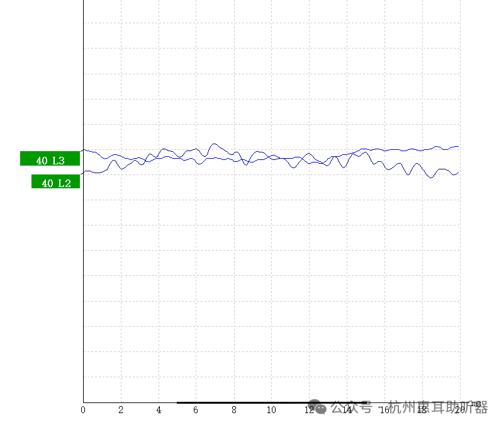504x427 pixels.
Task: Click the L2 trace's lowest dip near 18 ms
Action: click(x=431, y=178)
